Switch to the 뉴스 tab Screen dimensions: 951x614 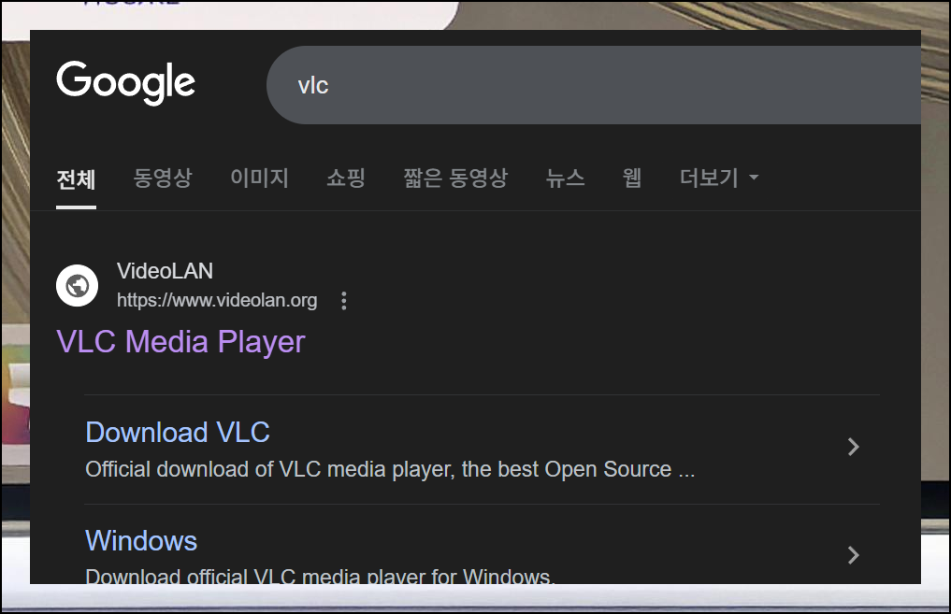click(565, 178)
